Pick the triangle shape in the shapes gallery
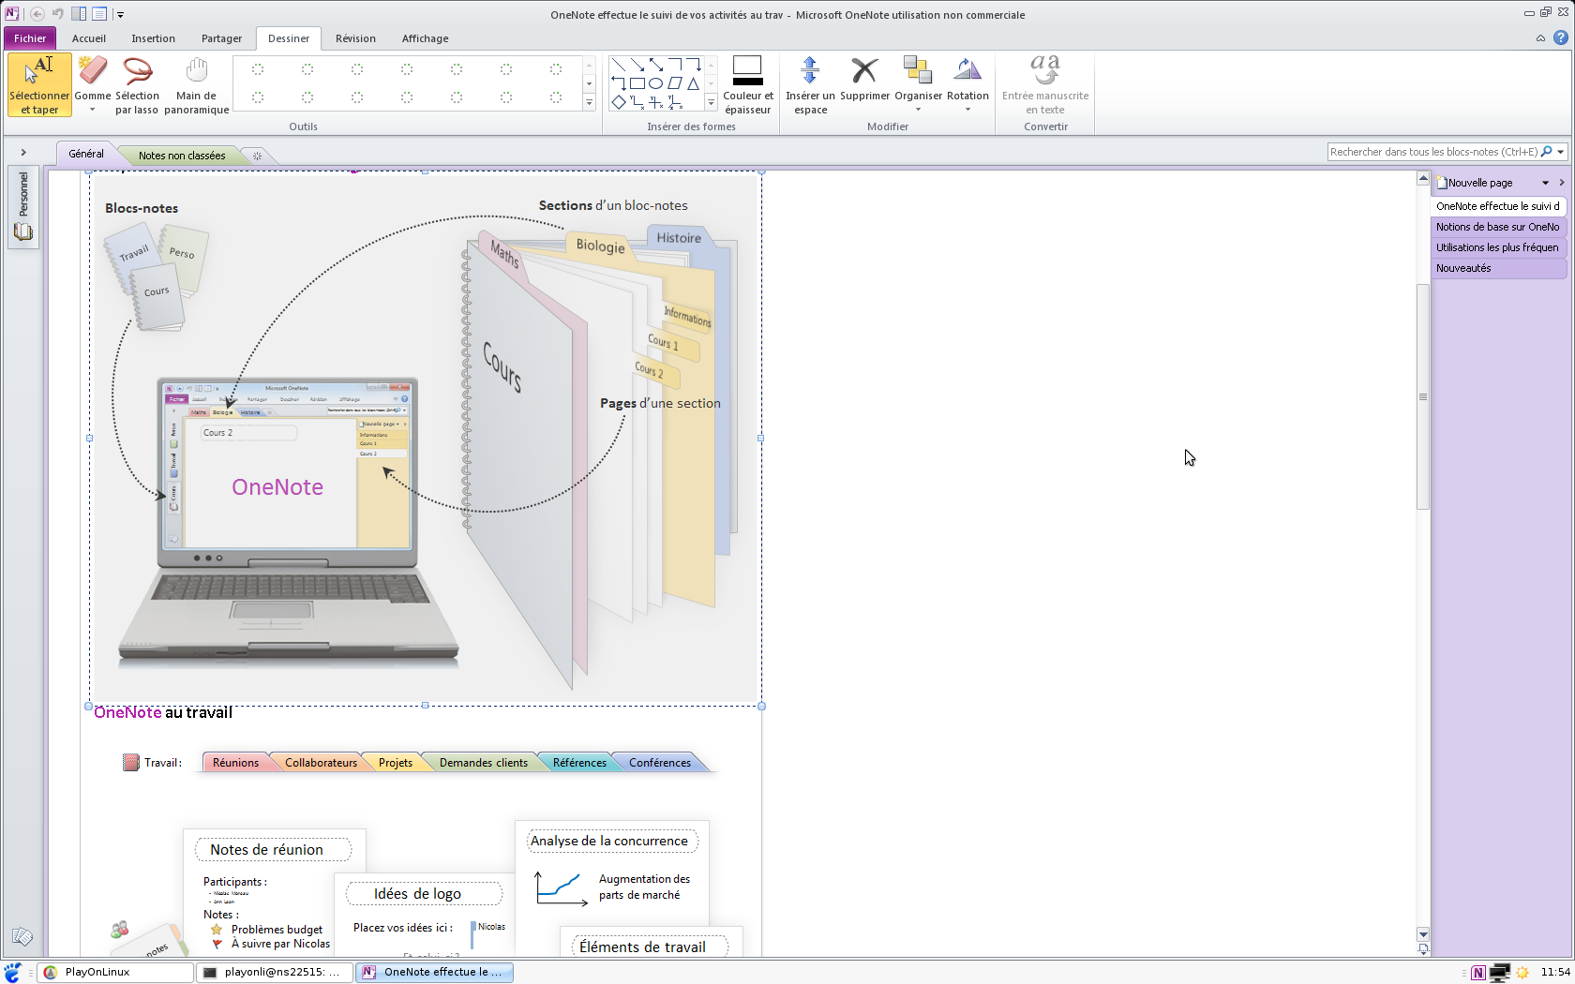 pyautogui.click(x=694, y=83)
